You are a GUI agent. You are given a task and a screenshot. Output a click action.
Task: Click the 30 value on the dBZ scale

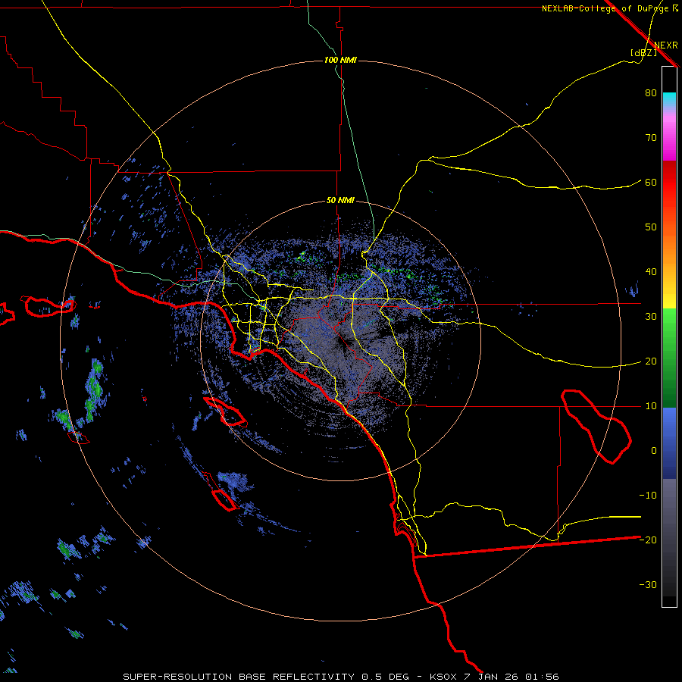pyautogui.click(x=651, y=317)
